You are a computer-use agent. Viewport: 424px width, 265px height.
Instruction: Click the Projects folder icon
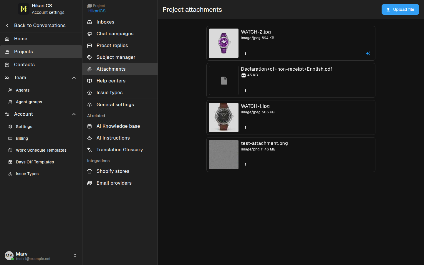click(x=7, y=52)
